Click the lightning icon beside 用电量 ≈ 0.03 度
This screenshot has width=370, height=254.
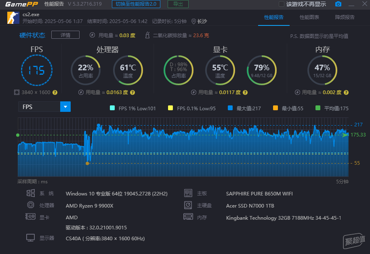click(x=92, y=35)
